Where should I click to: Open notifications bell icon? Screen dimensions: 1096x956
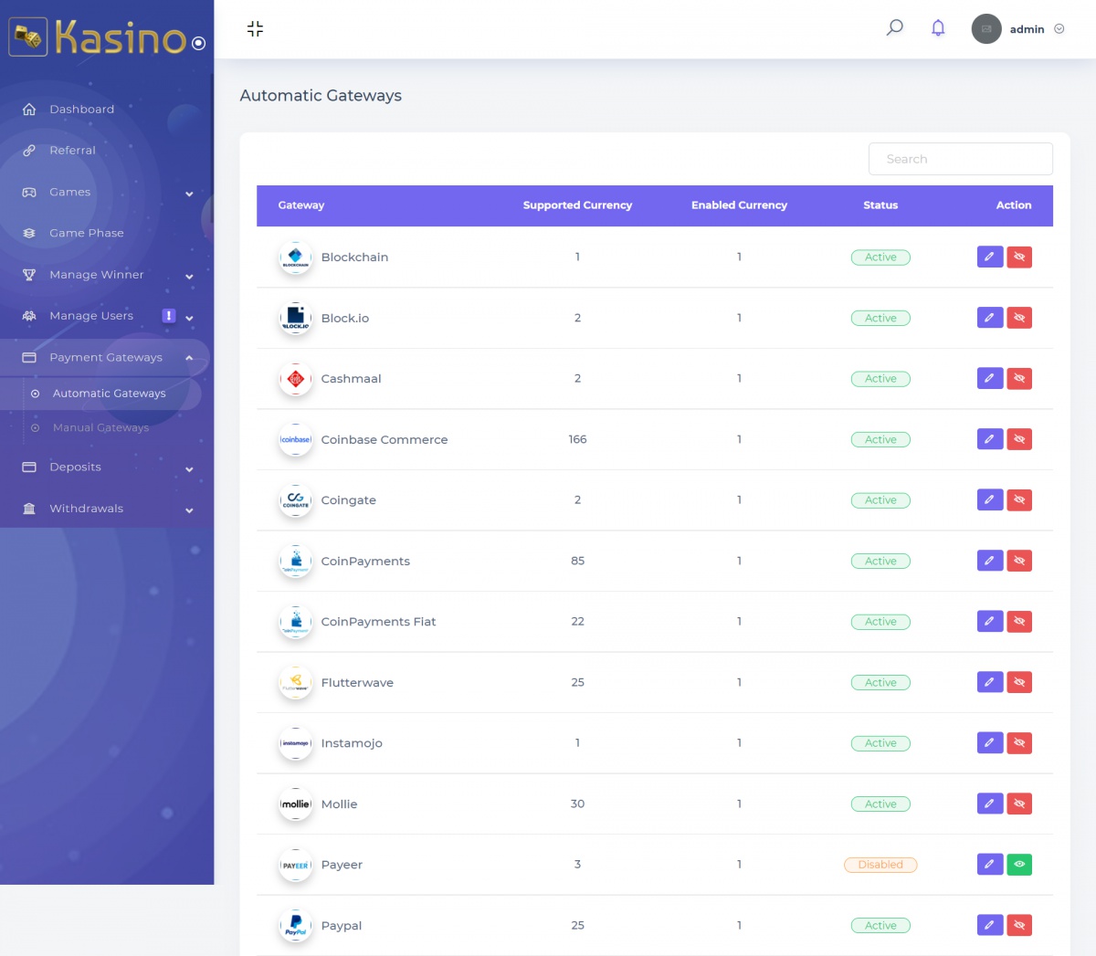938,28
